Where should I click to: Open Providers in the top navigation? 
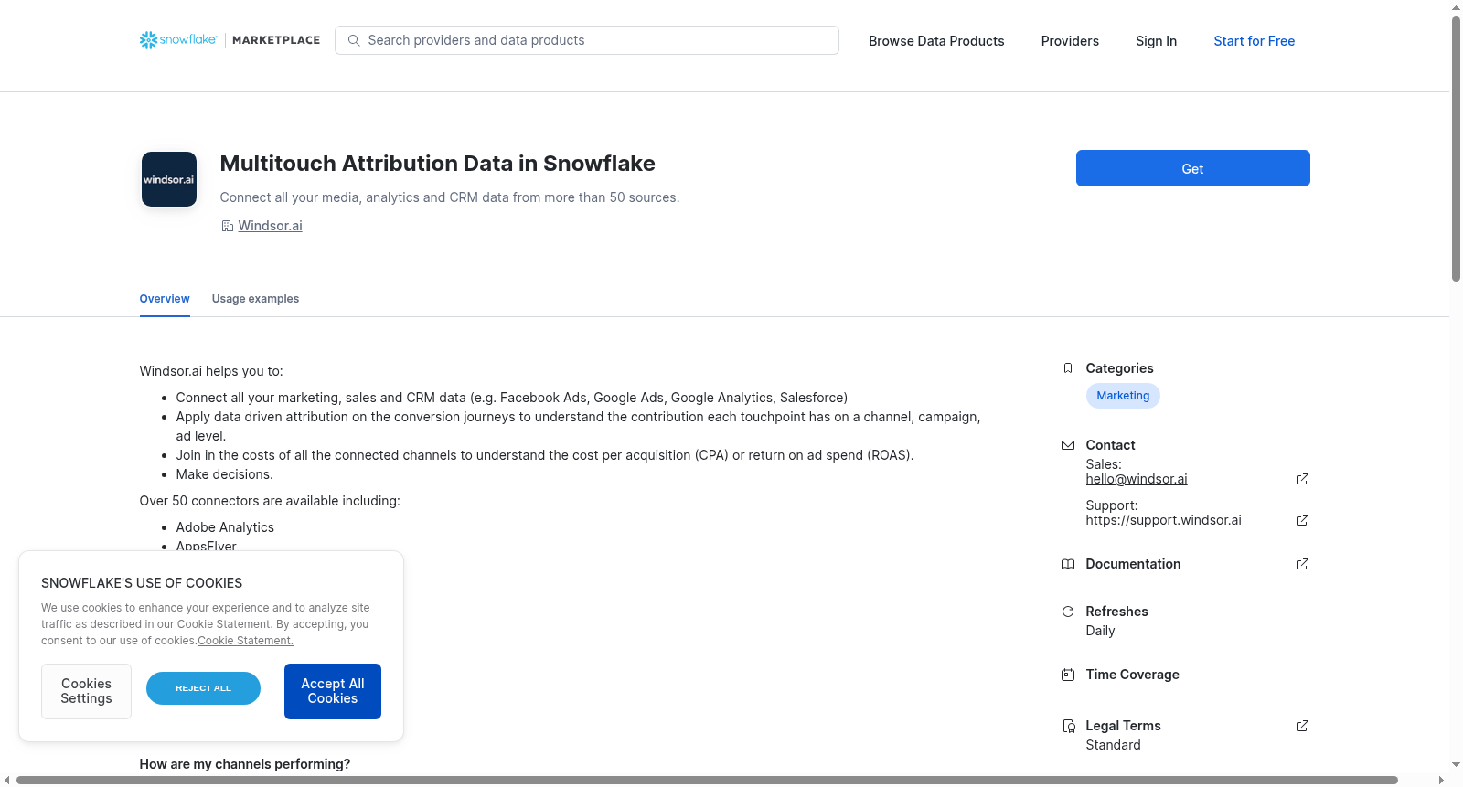click(x=1070, y=41)
